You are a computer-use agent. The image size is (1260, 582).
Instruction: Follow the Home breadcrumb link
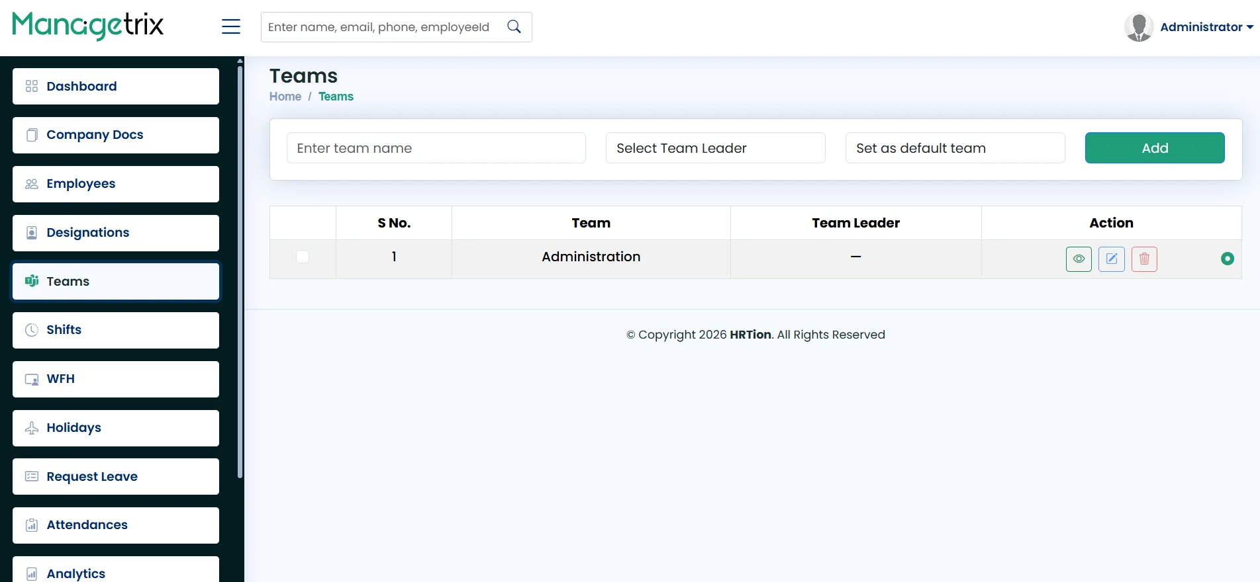click(285, 97)
